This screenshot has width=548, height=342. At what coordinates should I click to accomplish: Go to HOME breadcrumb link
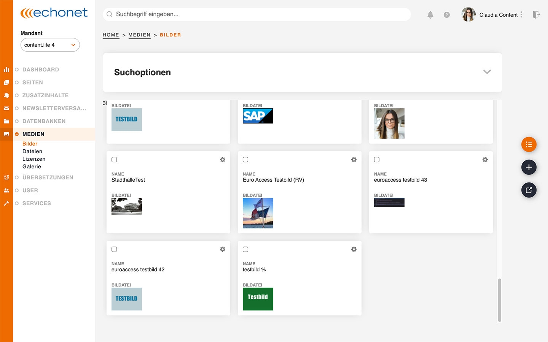click(x=111, y=35)
